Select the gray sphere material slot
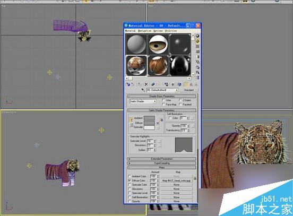The width and height of the screenshot is (293, 216). pos(136,45)
